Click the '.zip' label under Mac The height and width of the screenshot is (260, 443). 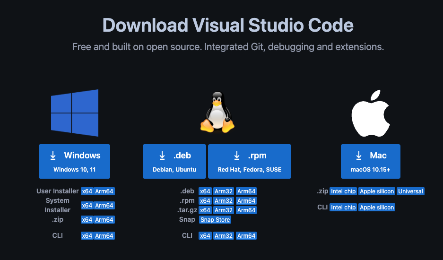322,191
